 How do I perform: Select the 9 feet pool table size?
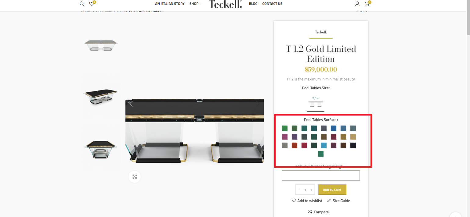(x=316, y=103)
